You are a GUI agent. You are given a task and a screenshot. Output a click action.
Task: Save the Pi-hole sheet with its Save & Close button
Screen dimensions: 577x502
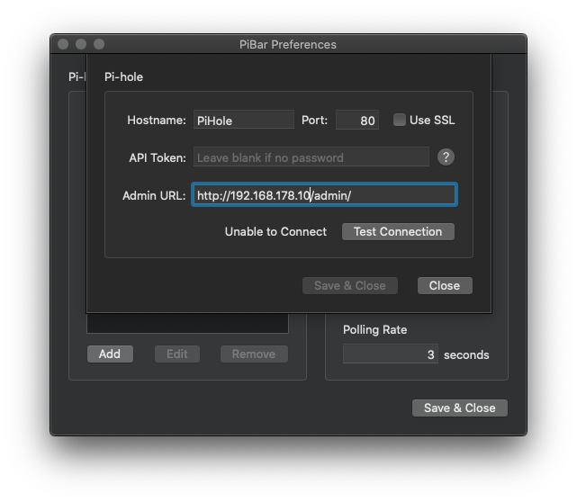pos(349,286)
